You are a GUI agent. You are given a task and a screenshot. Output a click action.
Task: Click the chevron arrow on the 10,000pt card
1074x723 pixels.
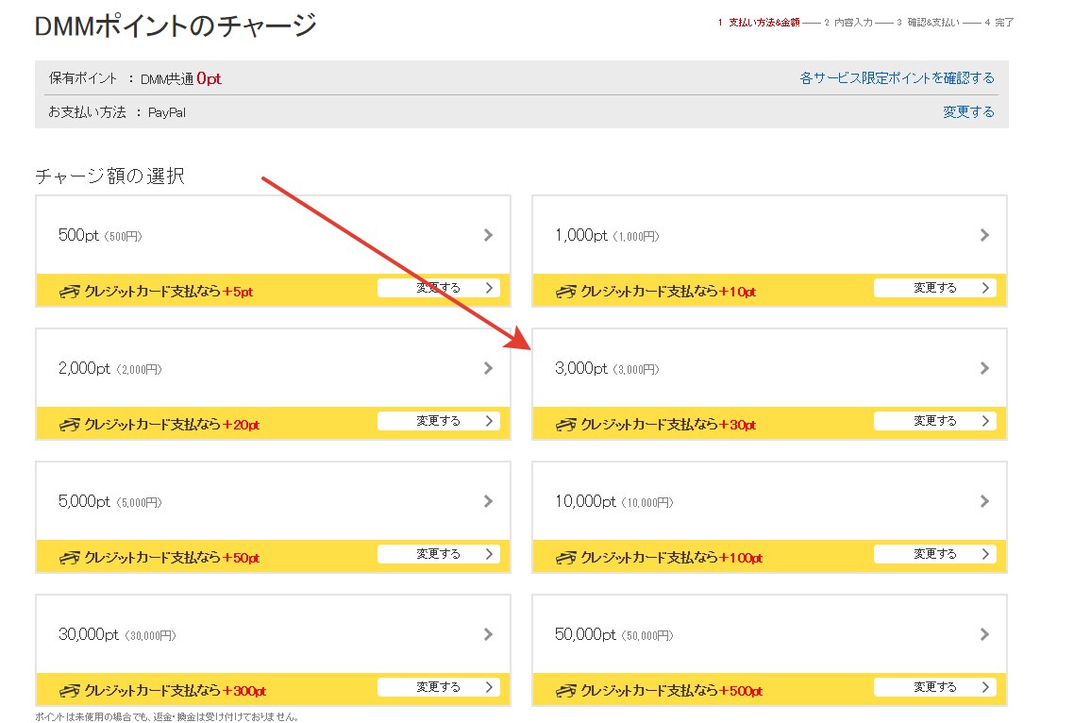984,501
